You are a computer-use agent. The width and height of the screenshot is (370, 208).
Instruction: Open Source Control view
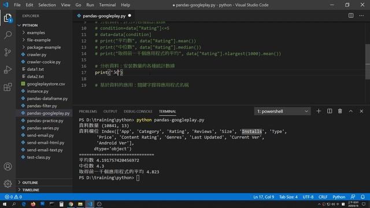[8, 52]
